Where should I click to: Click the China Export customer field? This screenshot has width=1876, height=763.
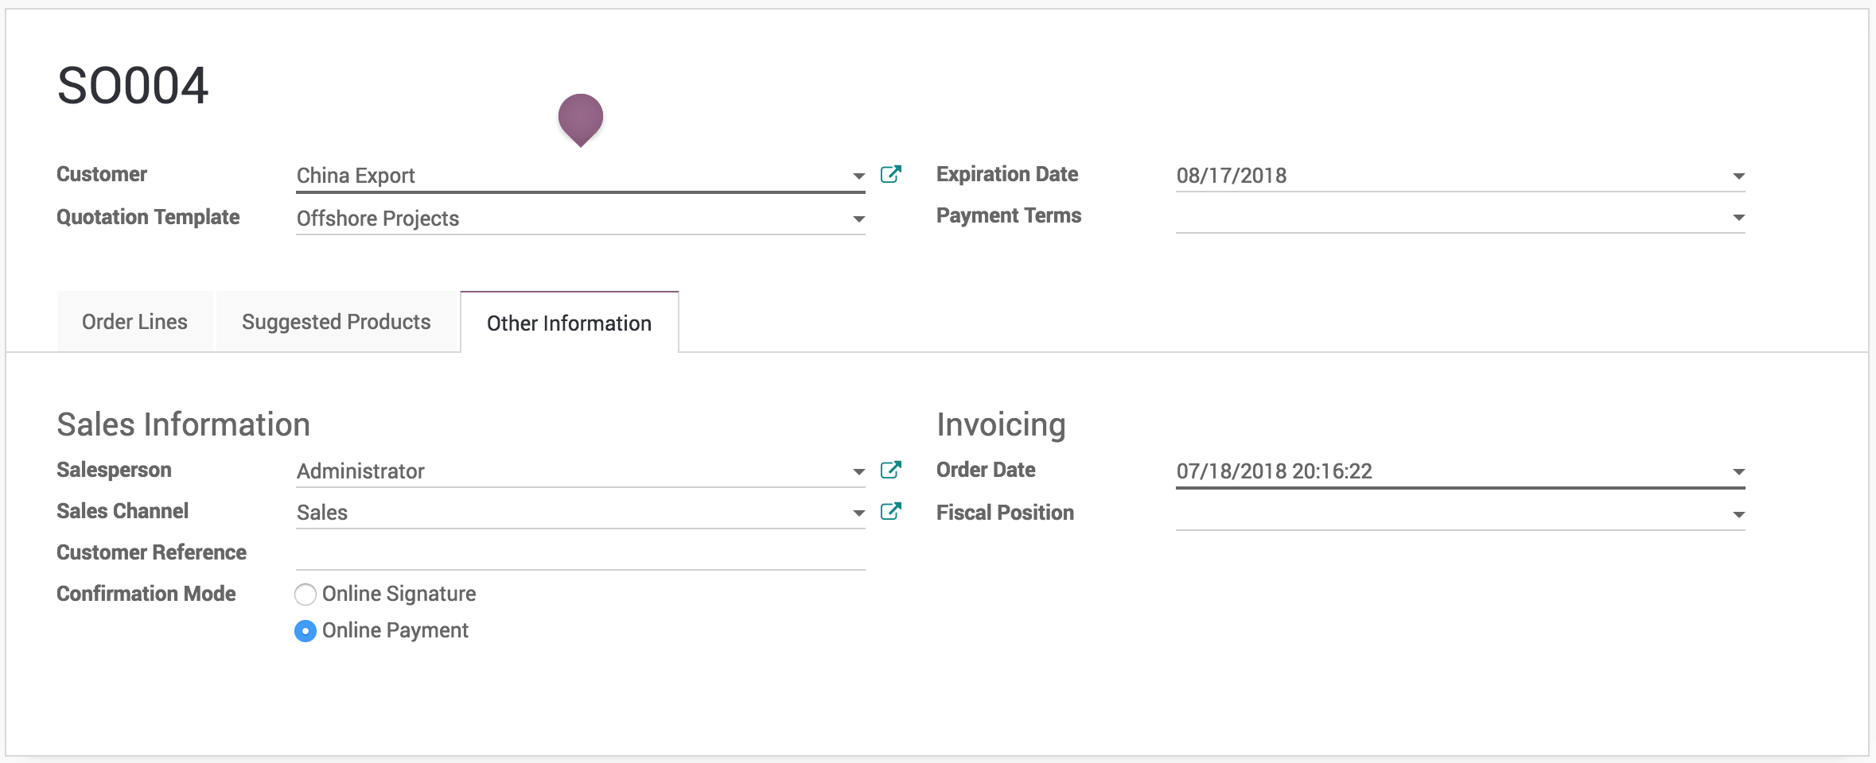pyautogui.click(x=557, y=176)
